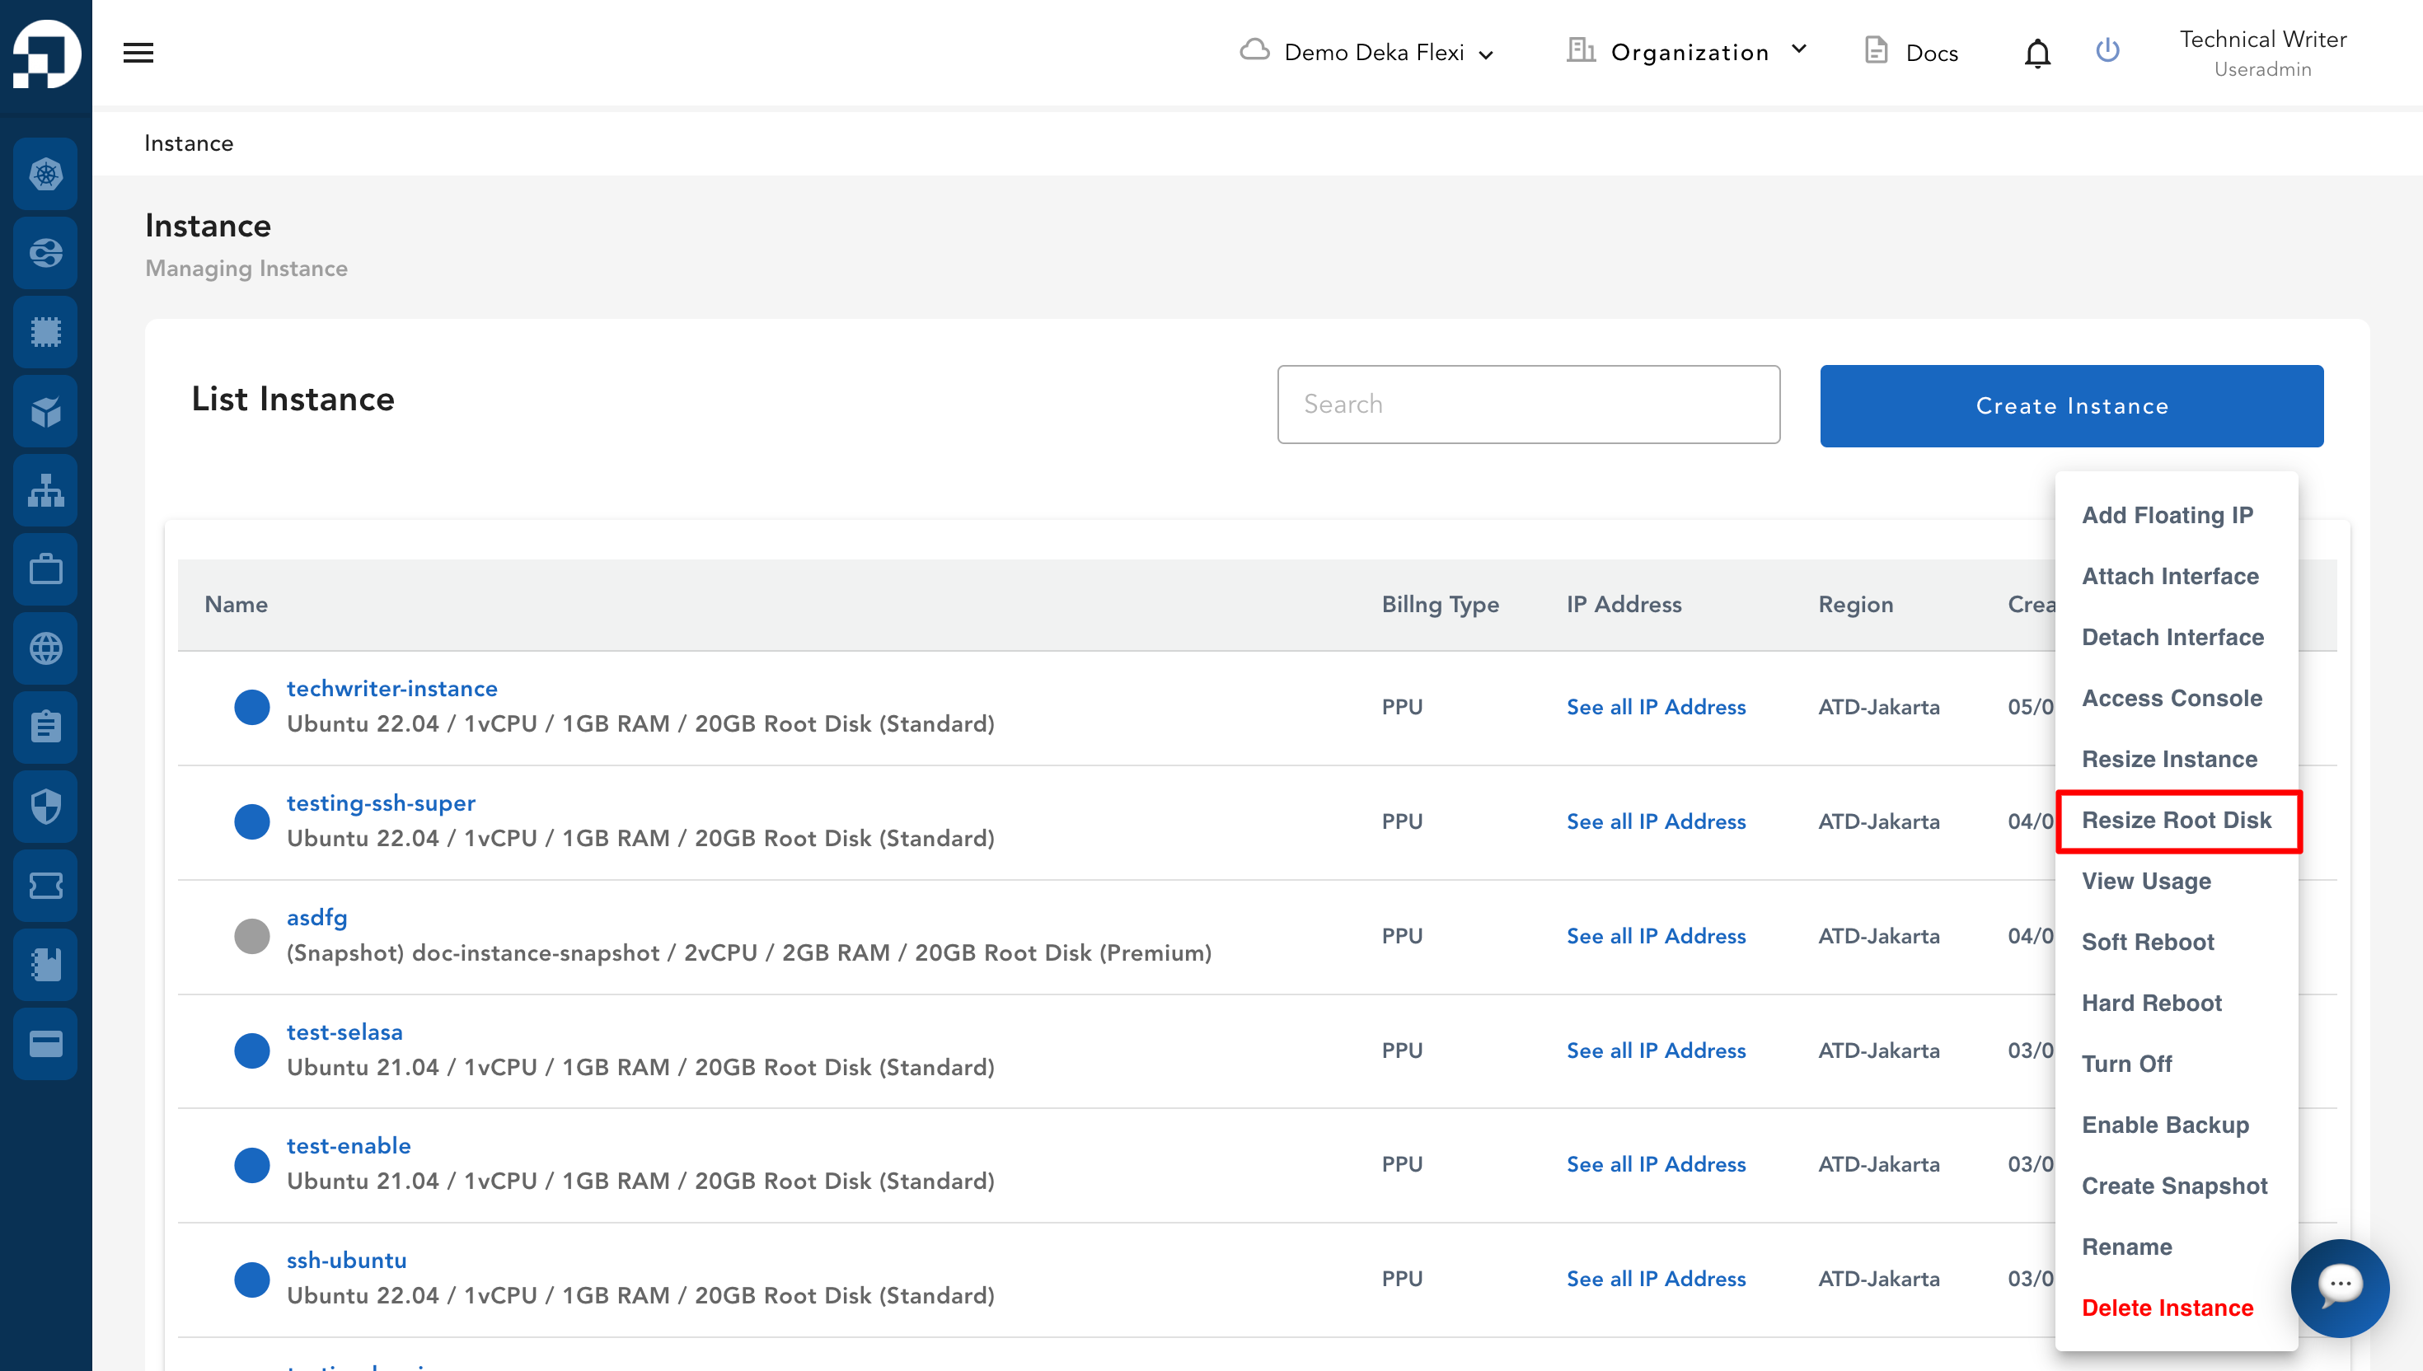Click the Search input field
2423x1371 pixels.
[x=1527, y=405]
